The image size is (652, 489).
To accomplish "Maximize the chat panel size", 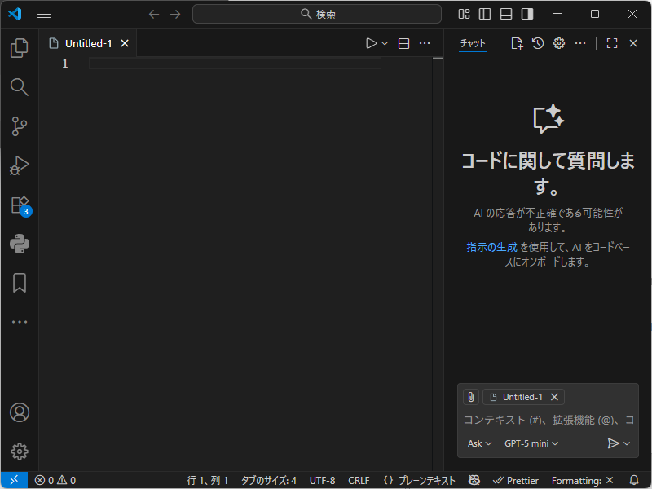I will tap(612, 43).
